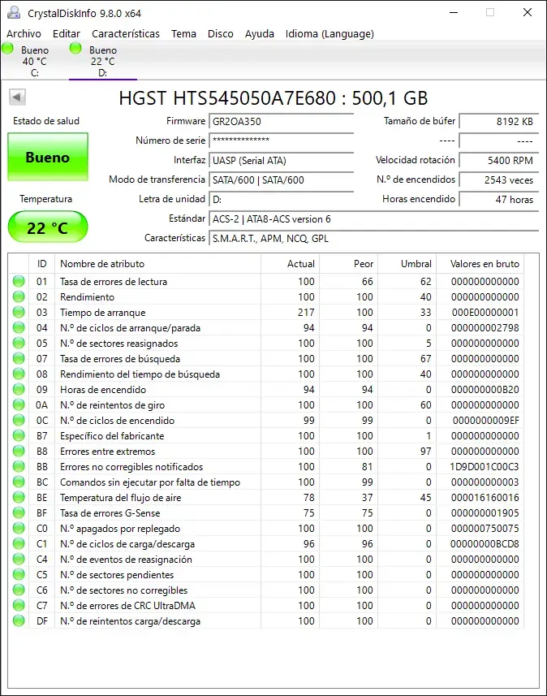Click status circle for Tiempo de arranque
This screenshot has height=696, width=547.
[x=19, y=312]
